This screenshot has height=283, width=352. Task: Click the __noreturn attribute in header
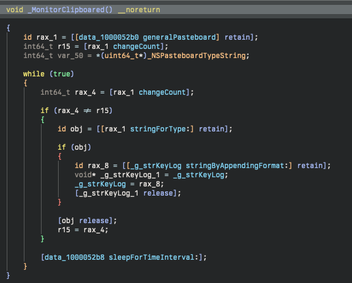click(139, 10)
